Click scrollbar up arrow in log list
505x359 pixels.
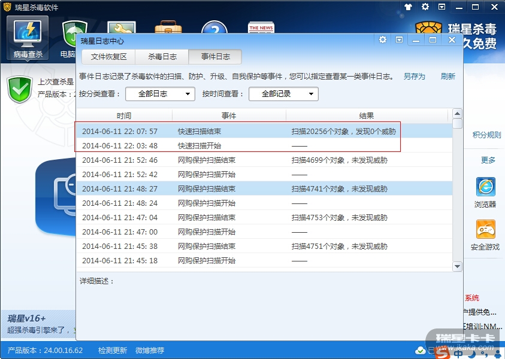tap(457, 114)
